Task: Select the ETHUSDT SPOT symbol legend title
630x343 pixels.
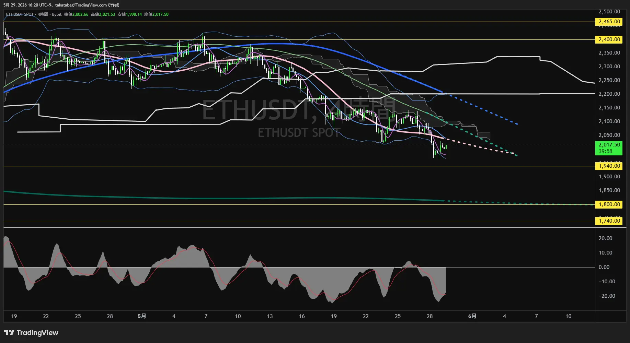Action: [20, 14]
